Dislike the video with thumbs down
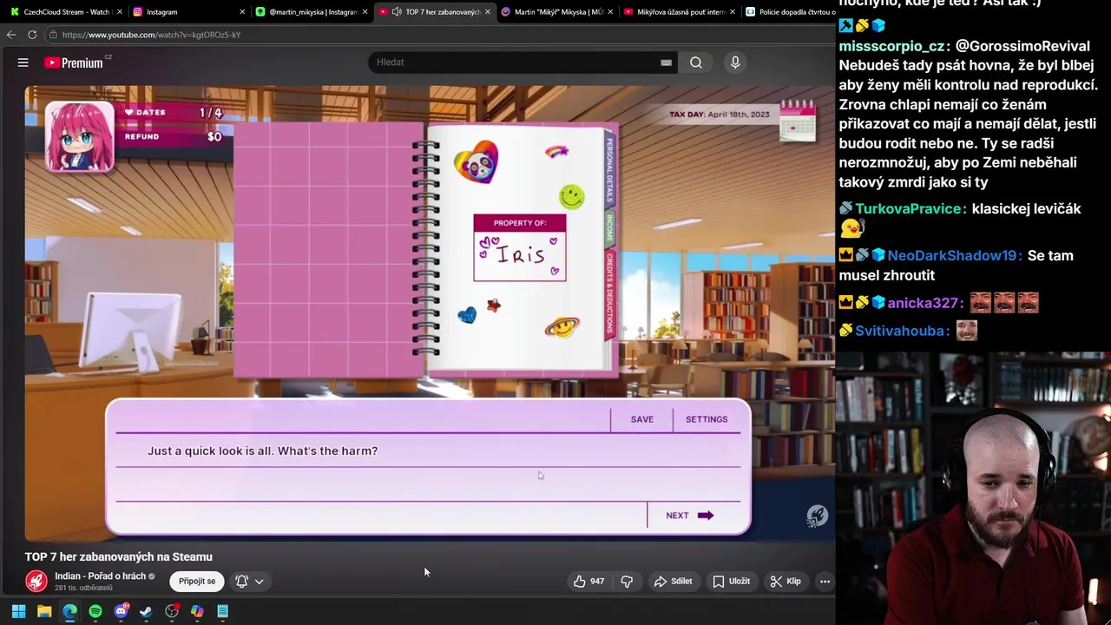This screenshot has width=1111, height=625. tap(627, 581)
